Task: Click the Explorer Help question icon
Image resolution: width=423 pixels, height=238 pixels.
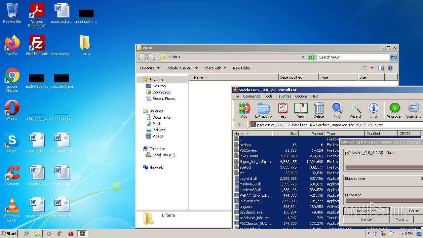Action: pyautogui.click(x=390, y=68)
